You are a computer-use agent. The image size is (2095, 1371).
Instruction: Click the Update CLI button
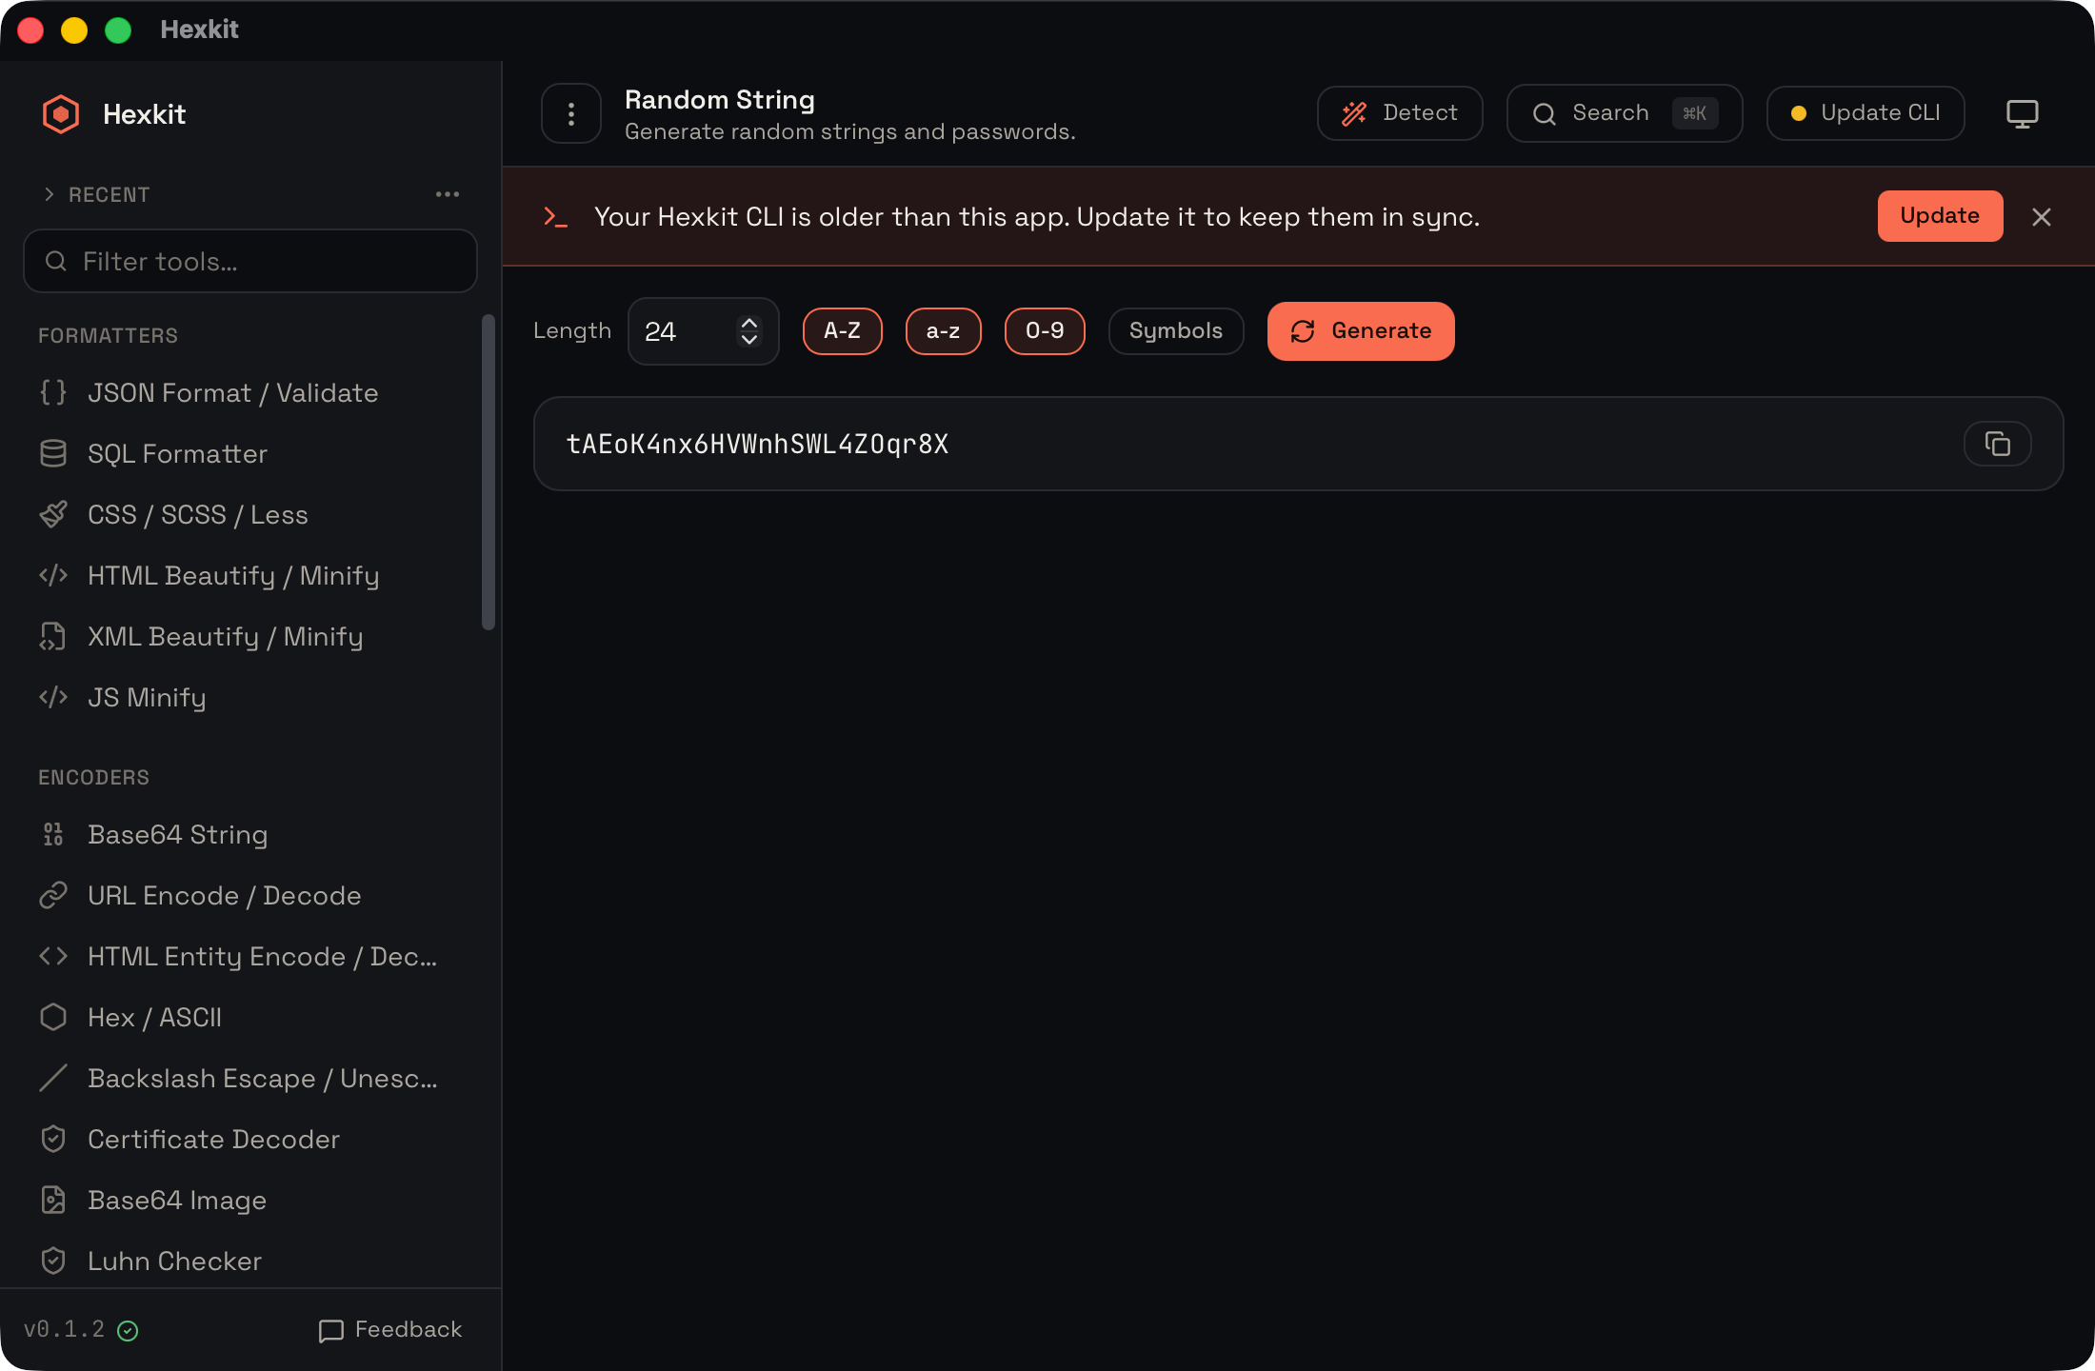1866,113
